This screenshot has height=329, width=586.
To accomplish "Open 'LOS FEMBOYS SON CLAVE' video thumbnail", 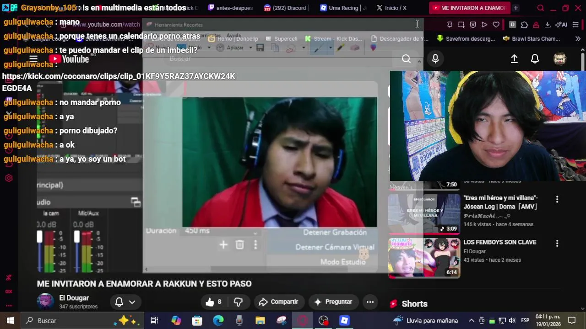I will [x=424, y=258].
